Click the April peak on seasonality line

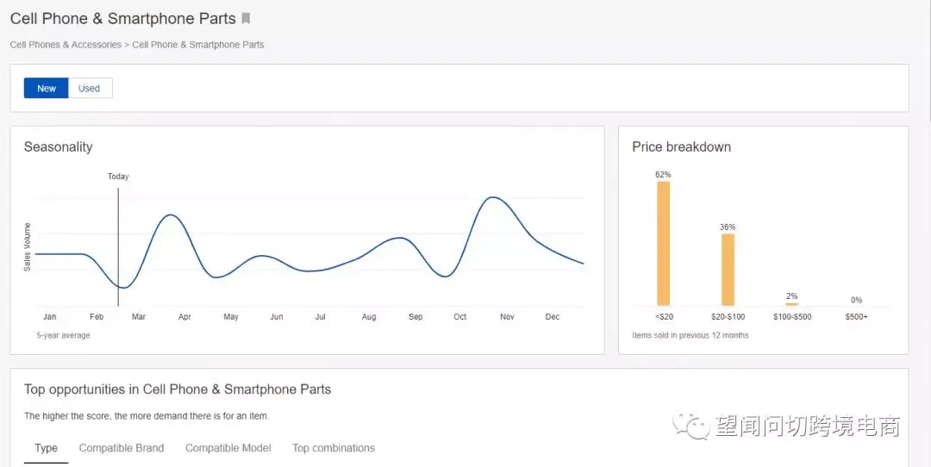click(x=171, y=215)
